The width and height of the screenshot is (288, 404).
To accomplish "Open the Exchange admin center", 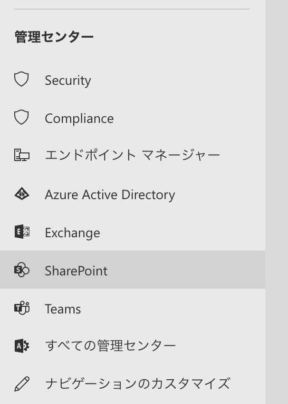I will pos(72,232).
